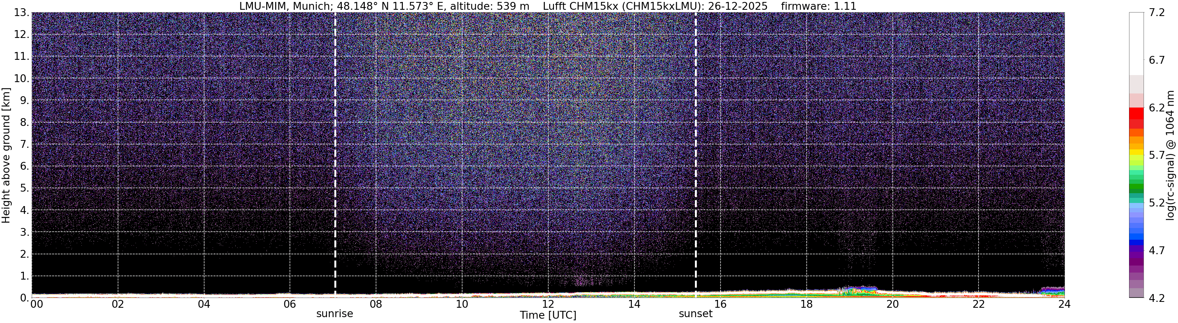Screen dimensions: 1178x323
Task: Click height axis tick label '8.'
Action: coord(25,122)
